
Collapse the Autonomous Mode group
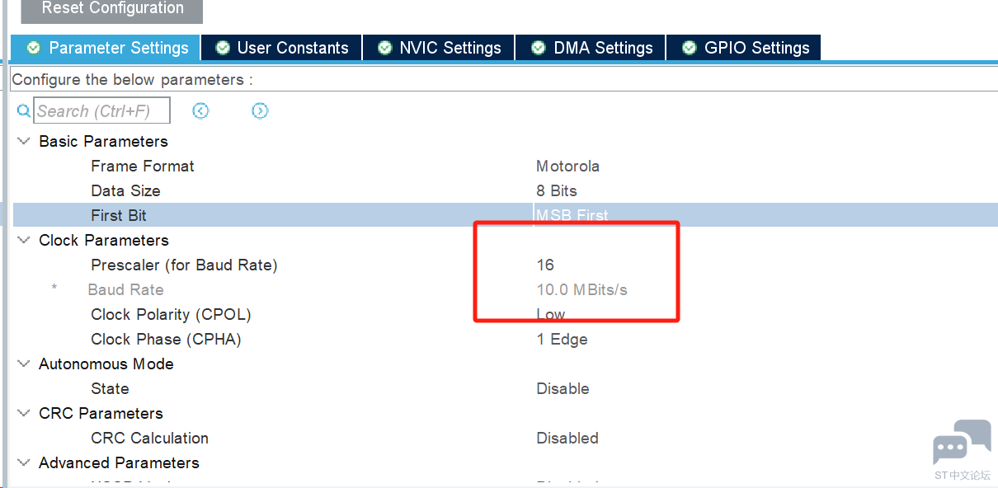pos(23,364)
